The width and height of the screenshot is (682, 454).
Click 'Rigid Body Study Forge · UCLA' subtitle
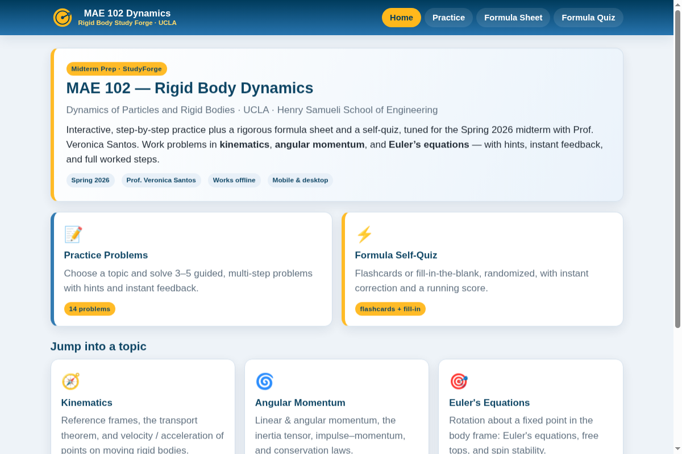(127, 23)
